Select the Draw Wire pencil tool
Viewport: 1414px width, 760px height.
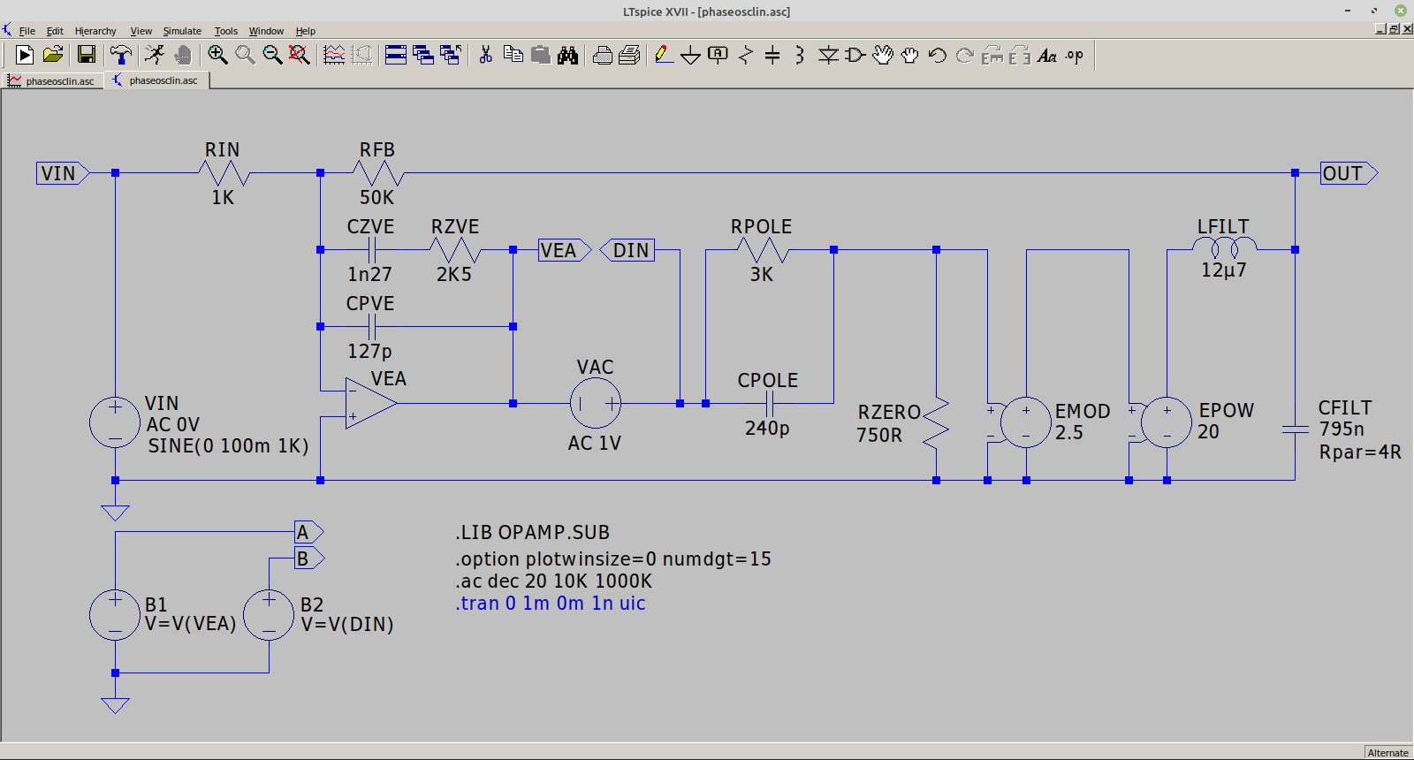point(664,55)
